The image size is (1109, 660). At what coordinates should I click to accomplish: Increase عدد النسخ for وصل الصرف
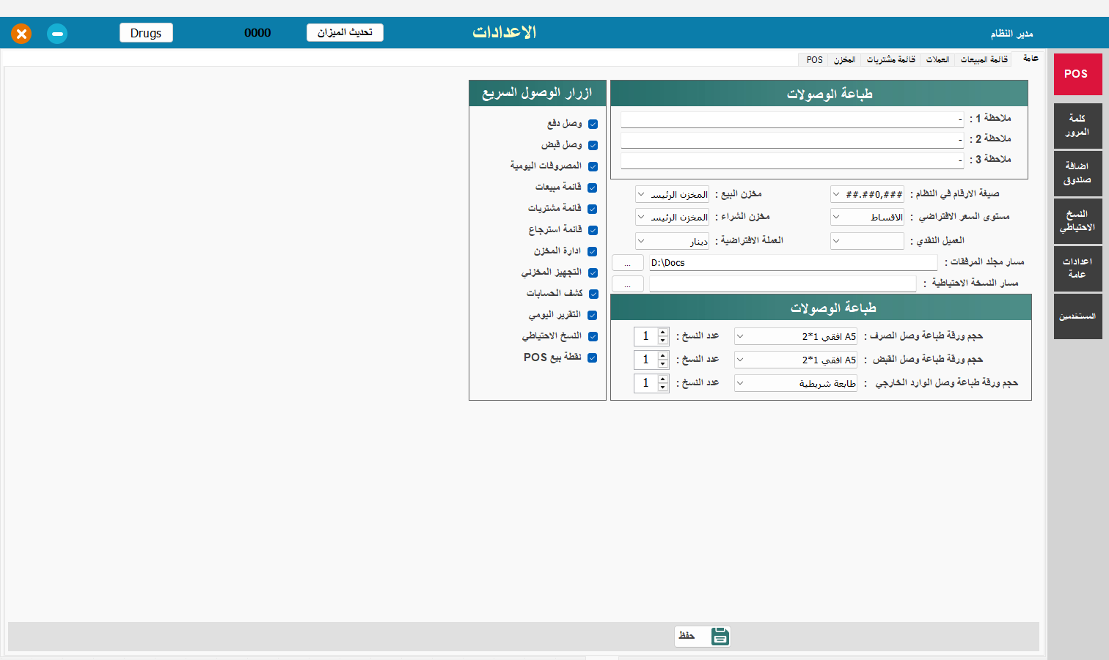[x=663, y=332]
